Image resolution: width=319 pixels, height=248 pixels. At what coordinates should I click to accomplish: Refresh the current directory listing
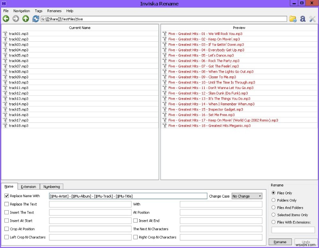(x=36, y=19)
